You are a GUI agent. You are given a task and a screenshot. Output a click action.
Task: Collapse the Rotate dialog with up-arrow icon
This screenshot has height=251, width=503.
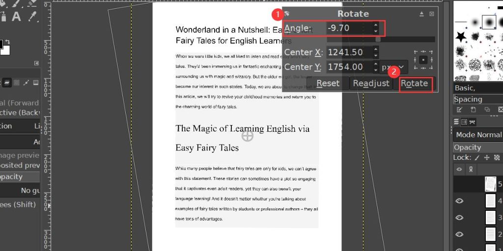pos(422,14)
